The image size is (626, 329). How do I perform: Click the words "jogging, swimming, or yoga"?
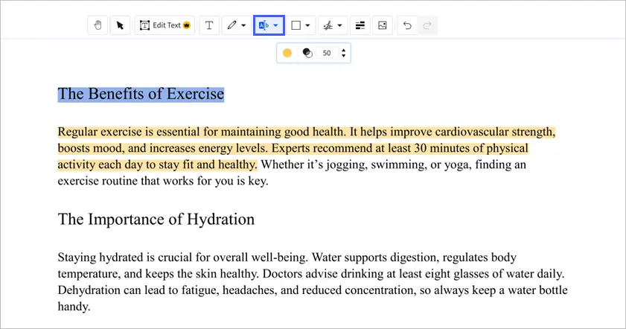click(x=397, y=165)
